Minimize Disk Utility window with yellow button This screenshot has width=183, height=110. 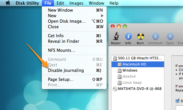119,26
